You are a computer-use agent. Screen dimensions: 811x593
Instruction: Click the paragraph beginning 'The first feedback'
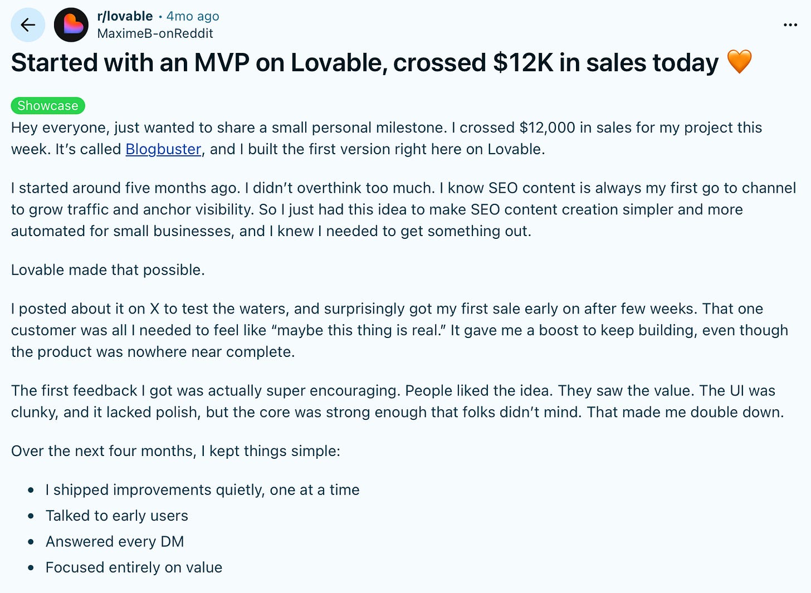tap(397, 401)
